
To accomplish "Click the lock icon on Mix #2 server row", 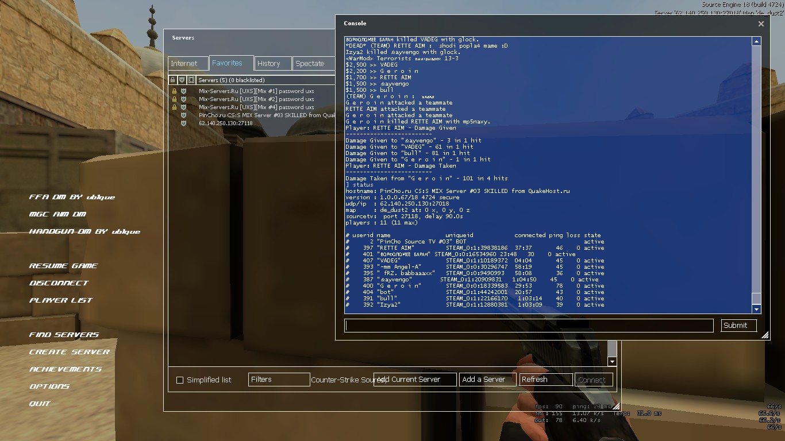I will (174, 99).
